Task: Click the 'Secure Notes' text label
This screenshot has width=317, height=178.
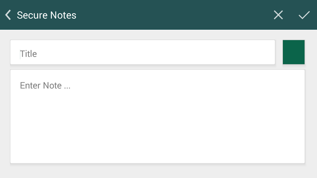Action: coord(46,15)
